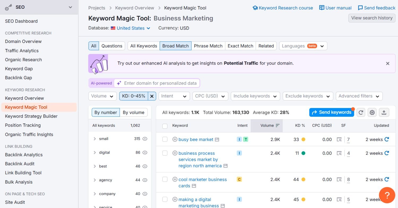398x208 pixels.
Task: Open the CPC (USD) filter dropdown
Action: pyautogui.click(x=210, y=96)
